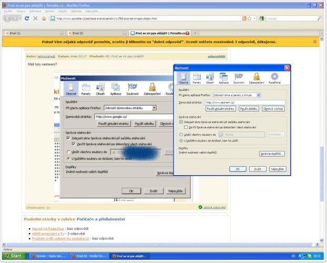This screenshot has width=327, height=263.
Task: Dismiss the yellow notification bar with its X
Action: click(315, 42)
